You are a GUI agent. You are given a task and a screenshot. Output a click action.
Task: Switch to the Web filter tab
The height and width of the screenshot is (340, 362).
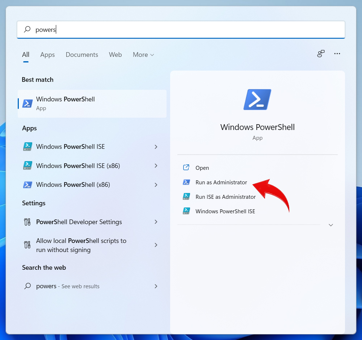coord(115,55)
